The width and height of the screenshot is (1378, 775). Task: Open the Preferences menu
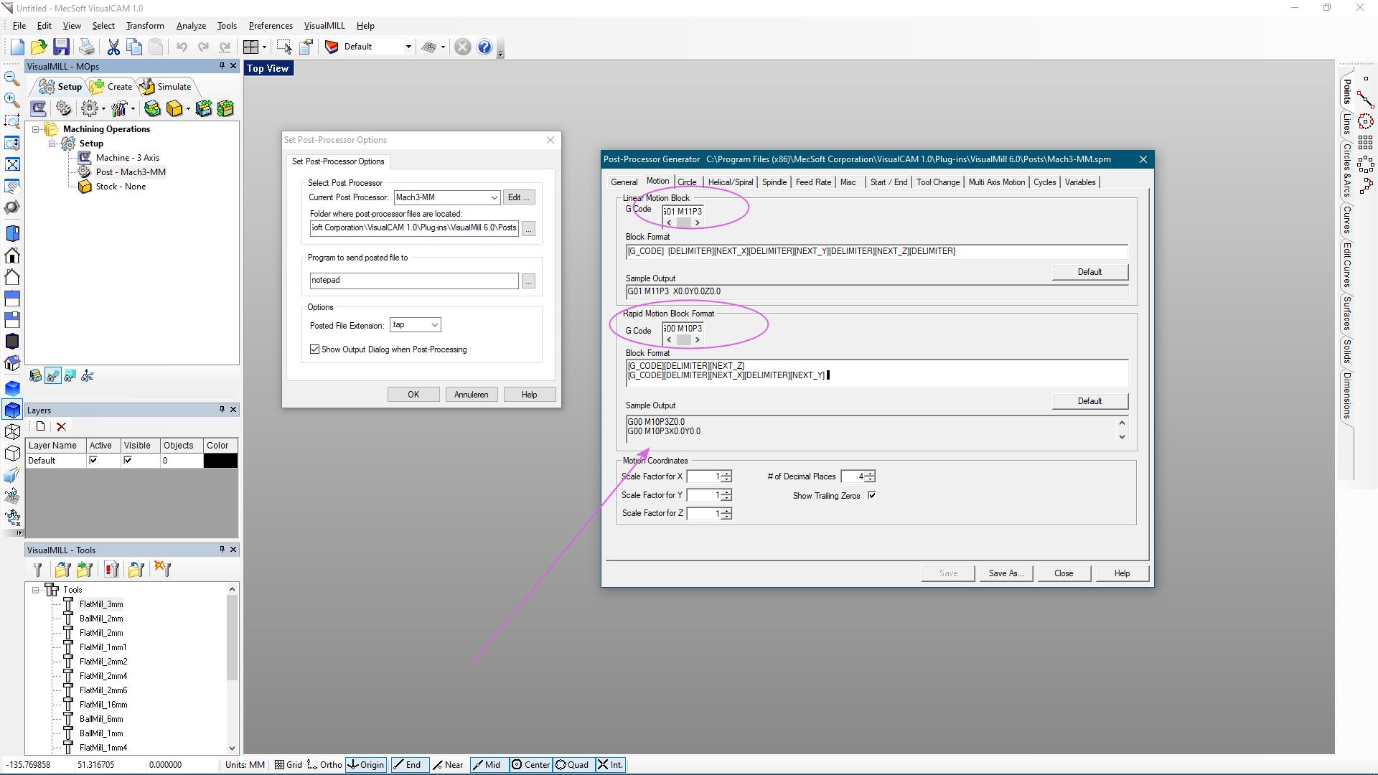[271, 26]
